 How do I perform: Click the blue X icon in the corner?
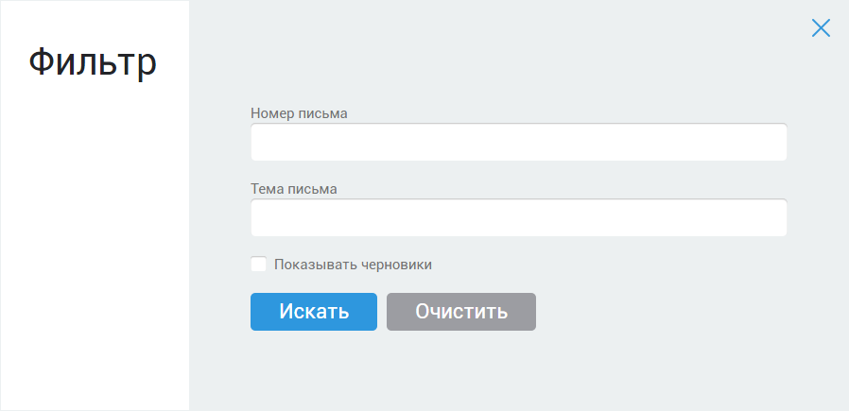(x=821, y=28)
